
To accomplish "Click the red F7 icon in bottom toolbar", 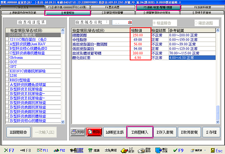I will [x=8, y=151].
